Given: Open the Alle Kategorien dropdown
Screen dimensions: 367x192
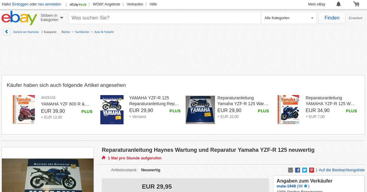Looking at the screenshot, I should click(x=289, y=18).
